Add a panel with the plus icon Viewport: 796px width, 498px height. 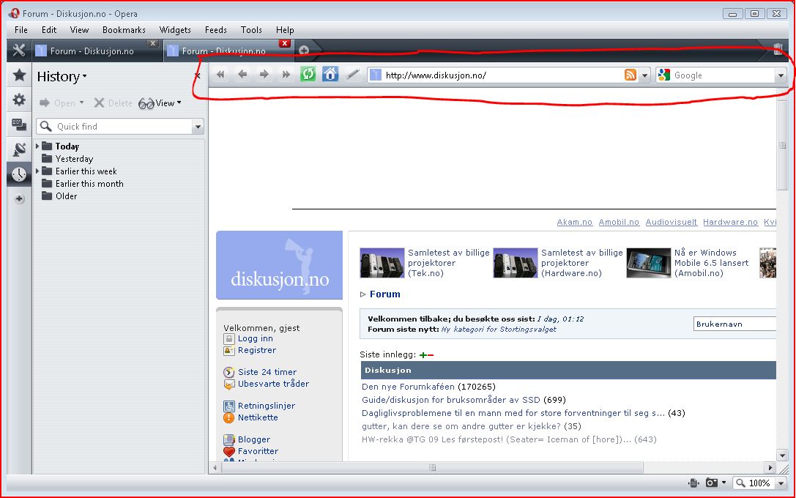[x=19, y=199]
